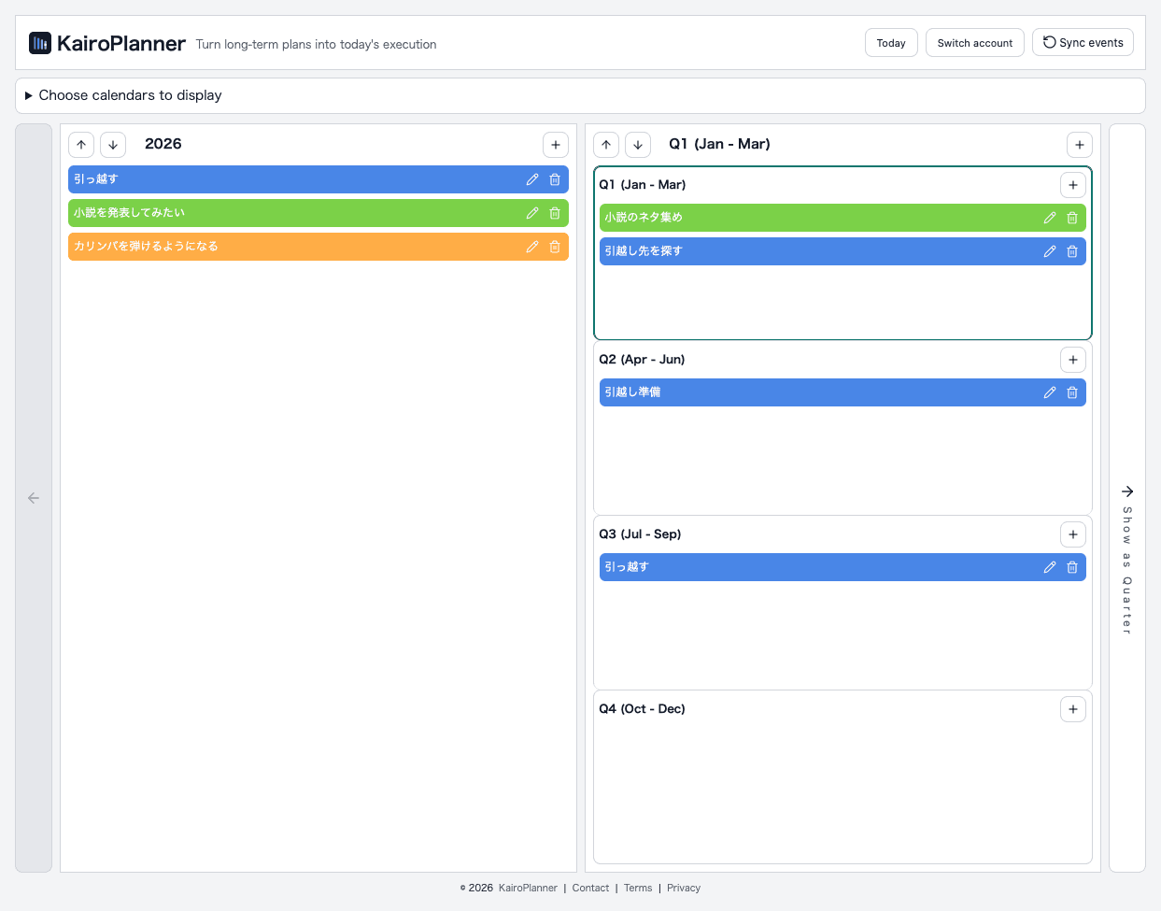Go to previous quarter with up arrow
Image resolution: width=1161 pixels, height=911 pixels.
point(606,145)
